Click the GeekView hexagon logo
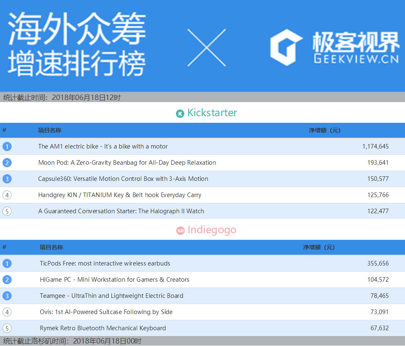The height and width of the screenshot is (346, 405). click(x=285, y=48)
